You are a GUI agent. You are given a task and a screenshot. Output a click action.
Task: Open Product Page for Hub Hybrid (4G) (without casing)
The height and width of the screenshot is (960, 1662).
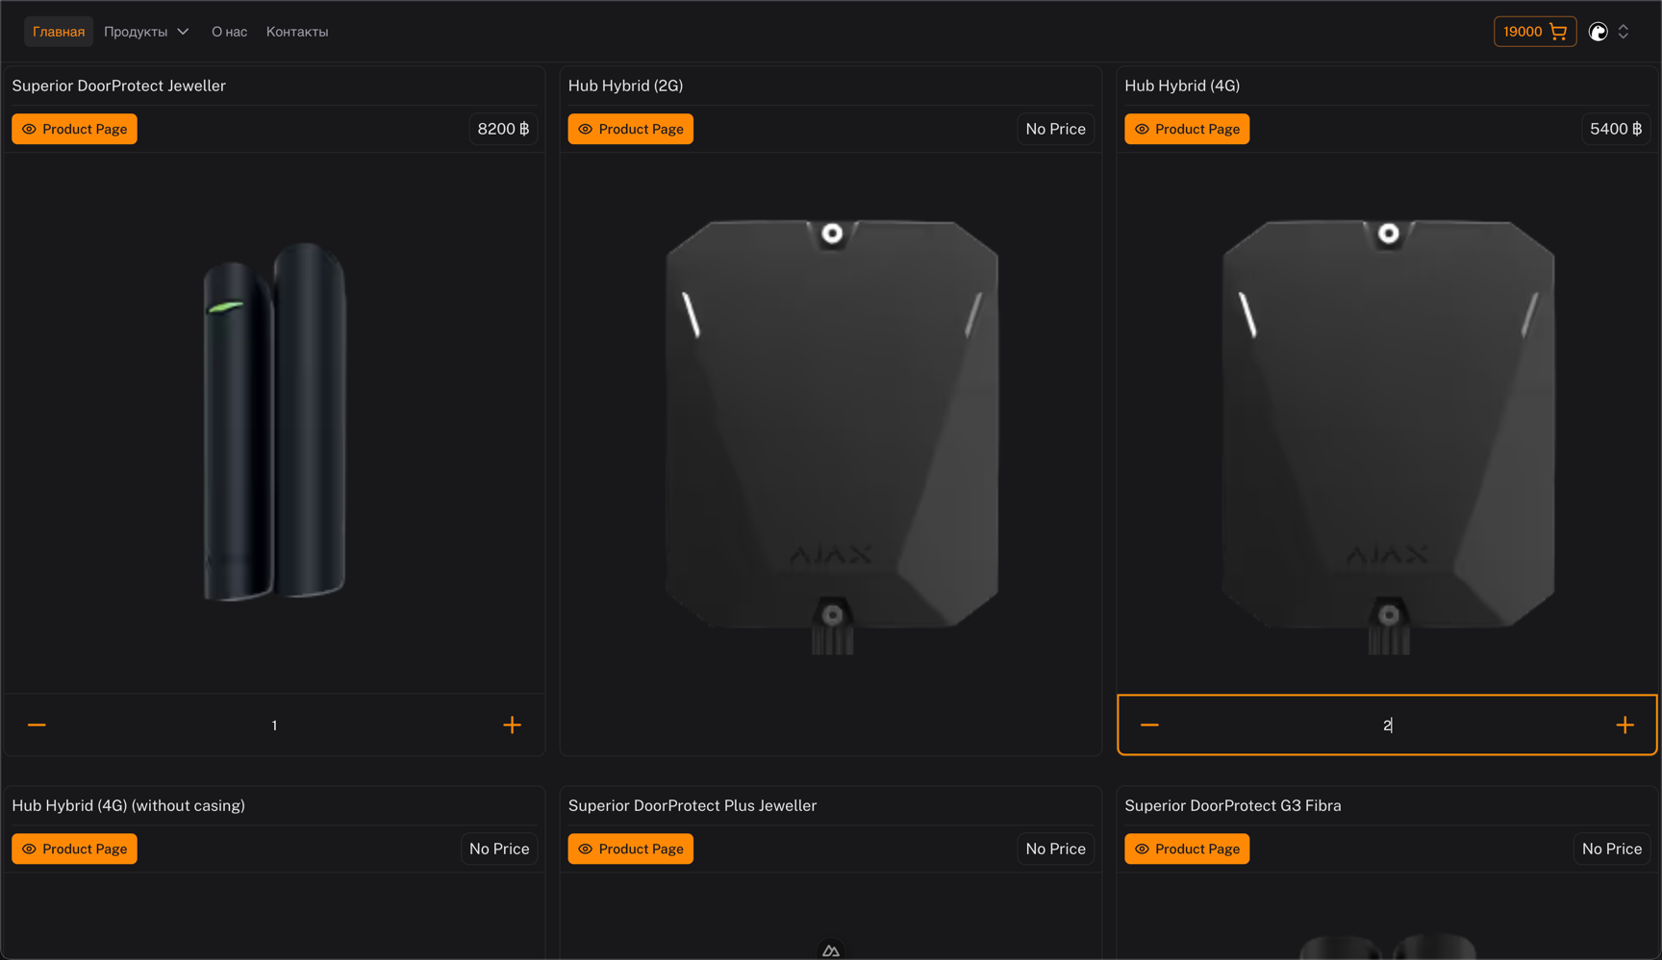point(74,849)
